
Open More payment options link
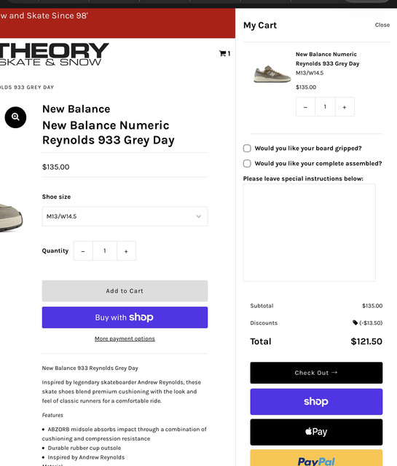[125, 339]
